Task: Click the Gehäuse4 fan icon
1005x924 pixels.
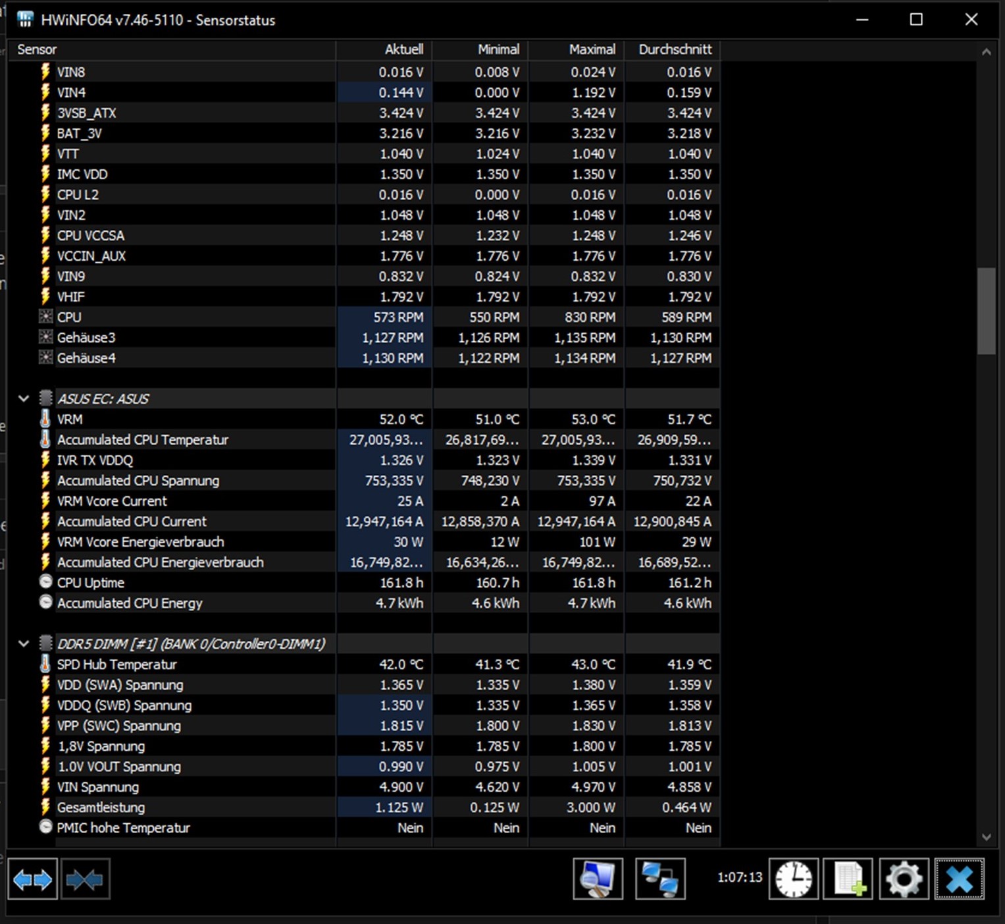Action: coord(45,358)
